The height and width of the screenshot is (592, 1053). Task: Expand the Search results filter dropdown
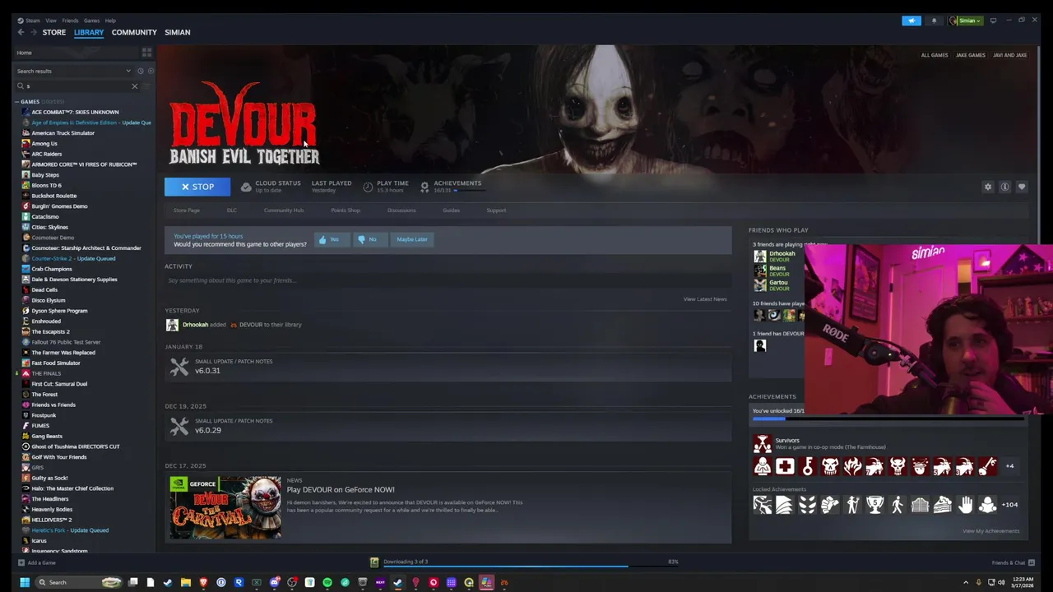(x=74, y=71)
